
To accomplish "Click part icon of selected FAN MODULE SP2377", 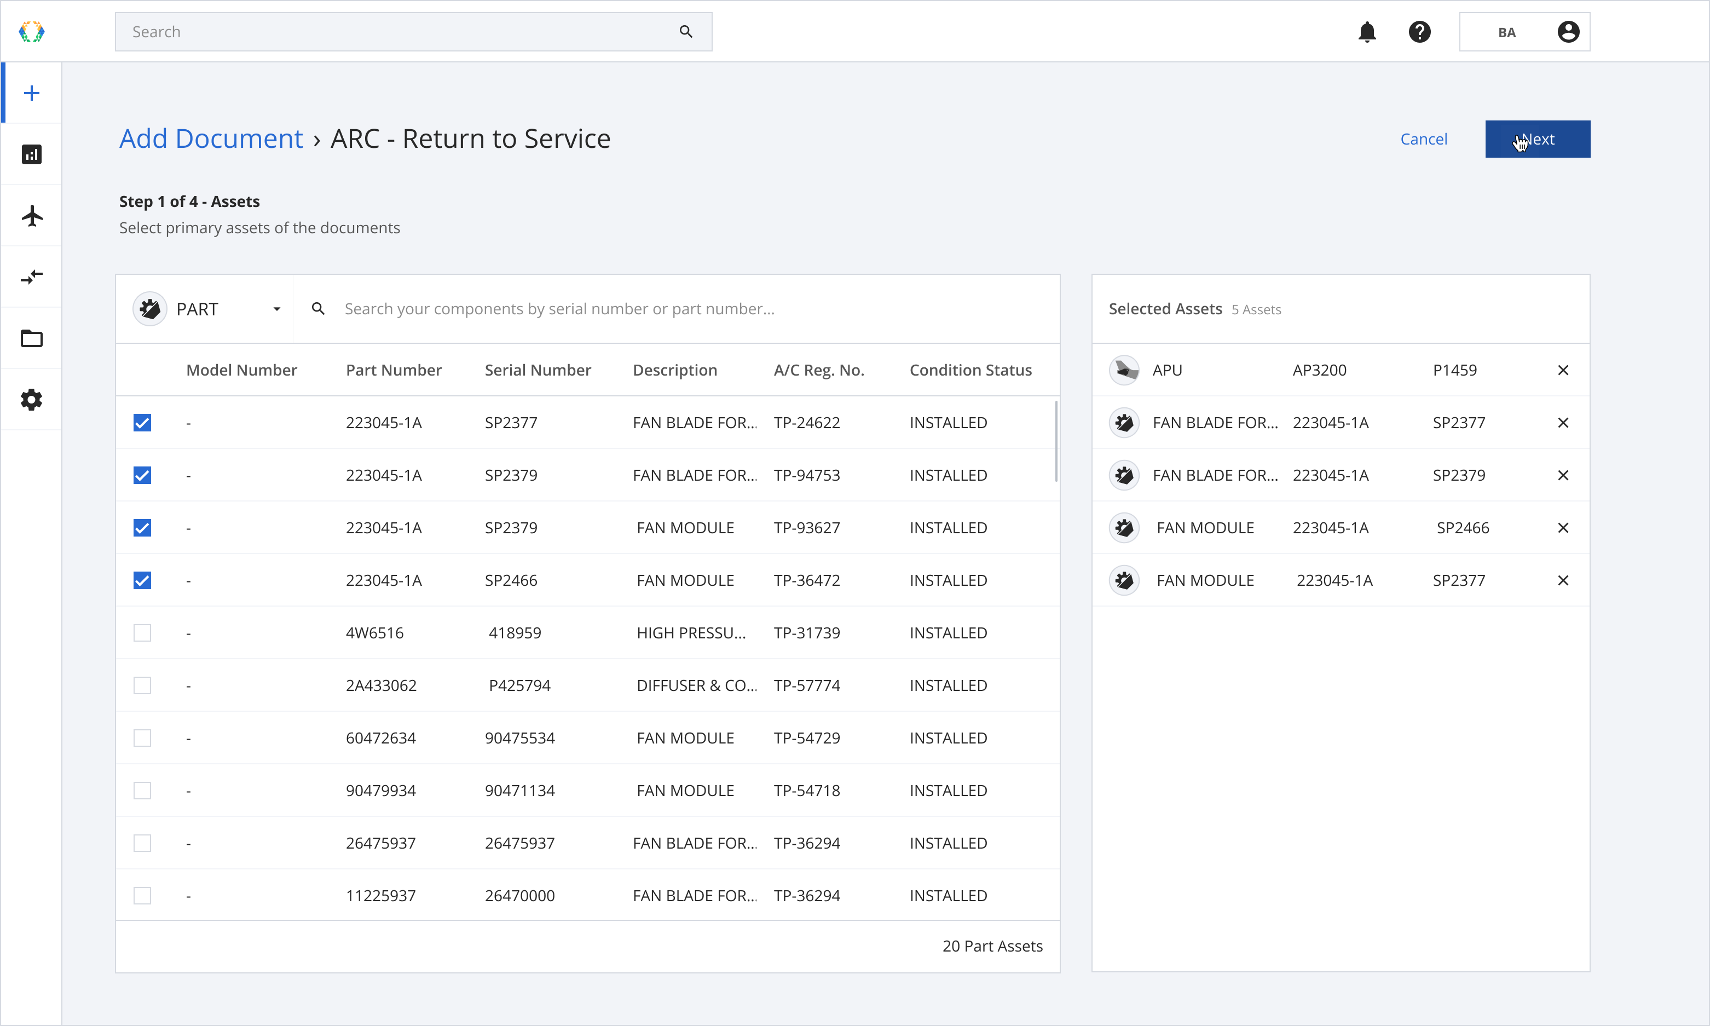I will [1124, 581].
